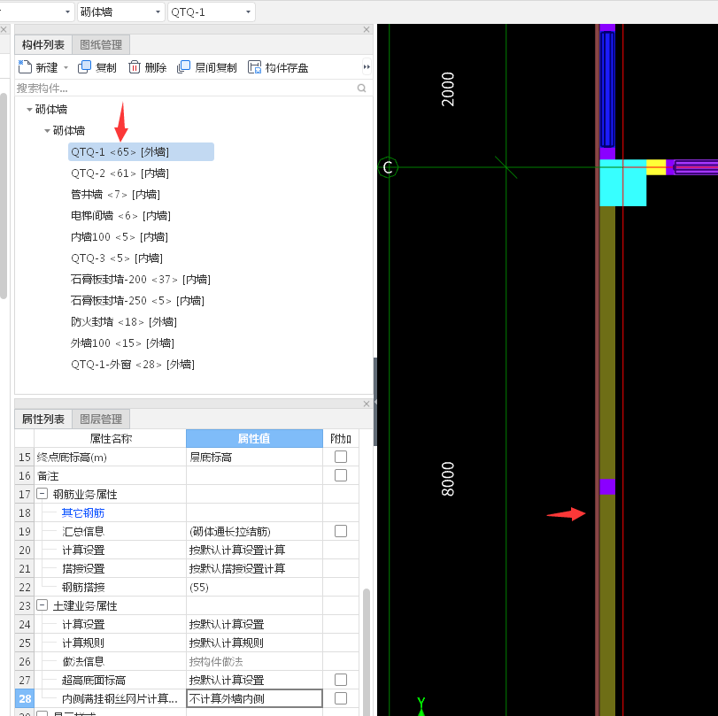718x716 pixels.
Task: Collapse the 土建业务属性 group
Action: [x=42, y=605]
